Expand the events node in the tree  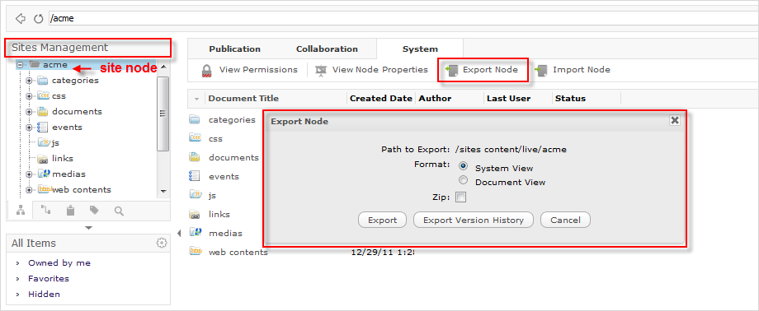click(x=29, y=128)
